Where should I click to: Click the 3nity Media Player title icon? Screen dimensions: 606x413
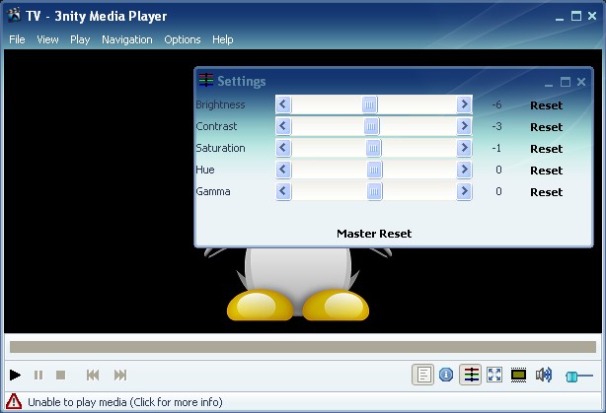[14, 16]
